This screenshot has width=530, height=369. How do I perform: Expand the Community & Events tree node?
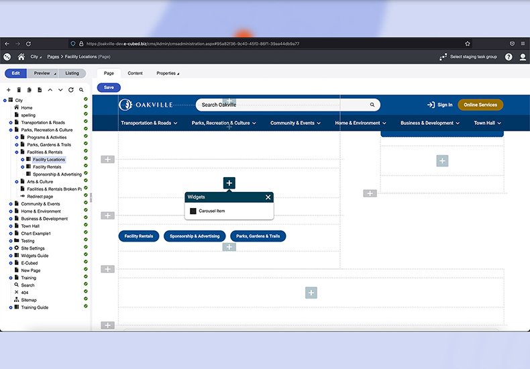(11, 204)
